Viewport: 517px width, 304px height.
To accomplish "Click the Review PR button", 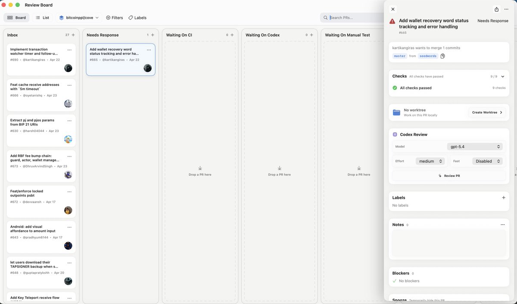I will click(448, 176).
